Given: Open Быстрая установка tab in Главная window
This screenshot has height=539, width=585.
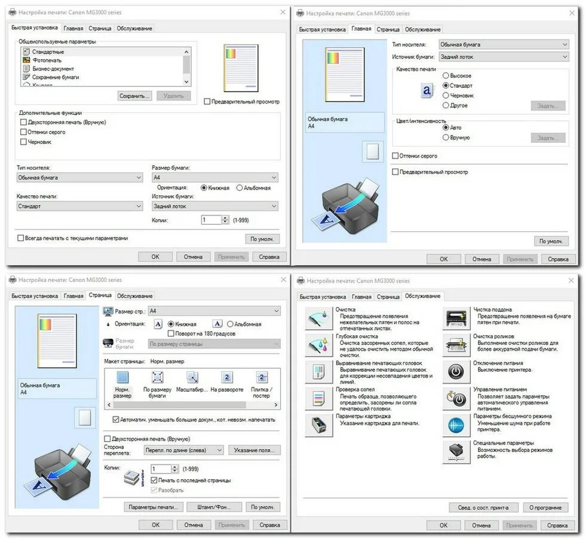Looking at the screenshot, I should pyautogui.click(x=322, y=29).
